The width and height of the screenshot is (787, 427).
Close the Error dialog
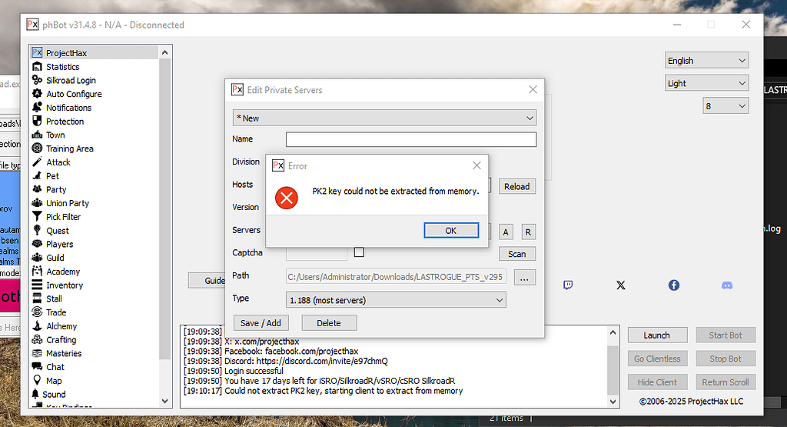click(477, 165)
